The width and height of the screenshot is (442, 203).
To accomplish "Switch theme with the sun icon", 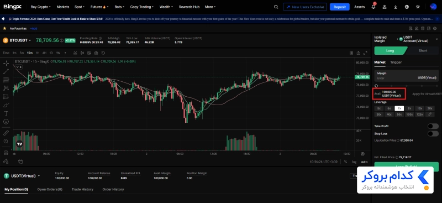I will point(418,7).
